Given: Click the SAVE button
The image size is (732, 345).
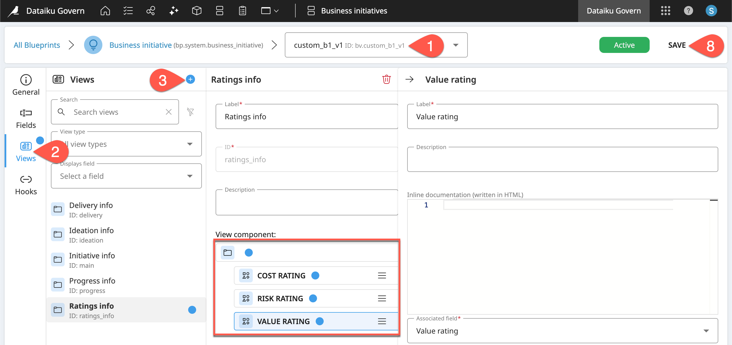Looking at the screenshot, I should tap(677, 45).
